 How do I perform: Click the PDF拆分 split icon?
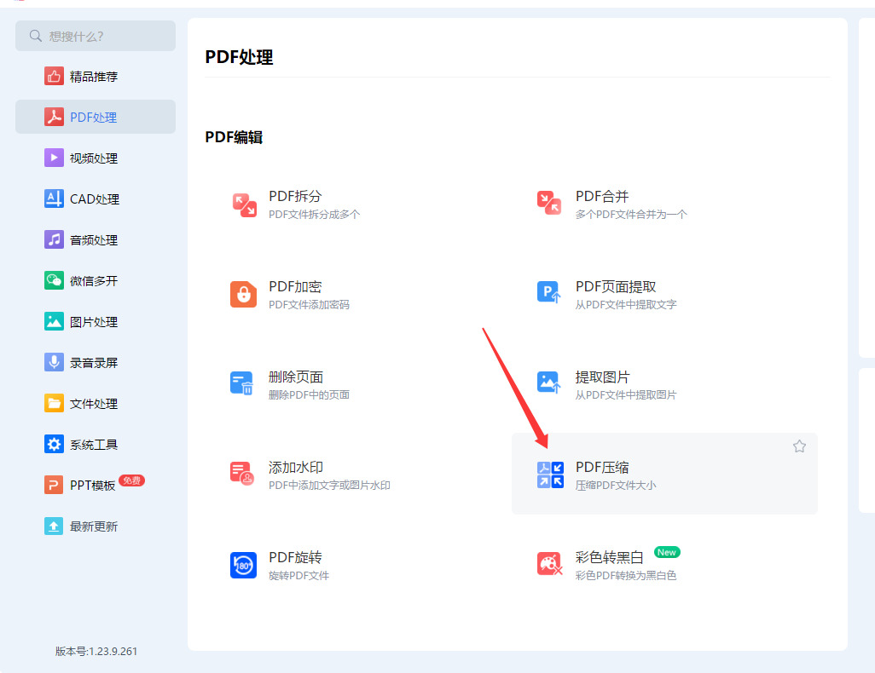point(244,204)
